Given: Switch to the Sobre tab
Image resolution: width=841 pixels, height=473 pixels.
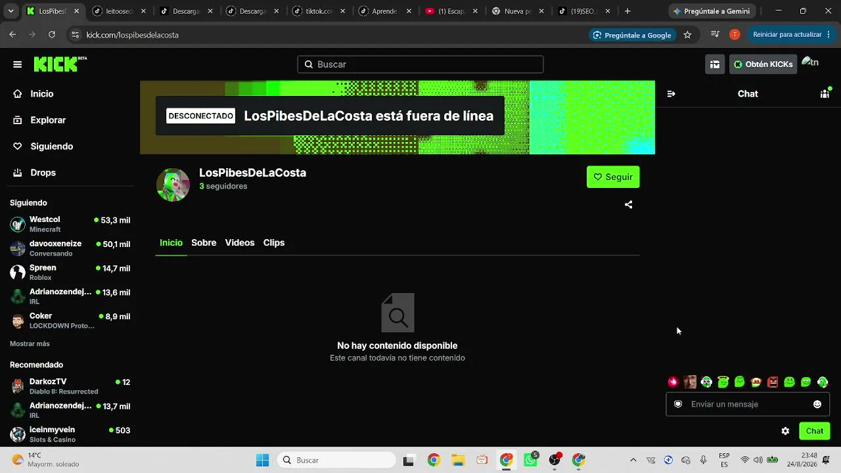Looking at the screenshot, I should point(204,242).
